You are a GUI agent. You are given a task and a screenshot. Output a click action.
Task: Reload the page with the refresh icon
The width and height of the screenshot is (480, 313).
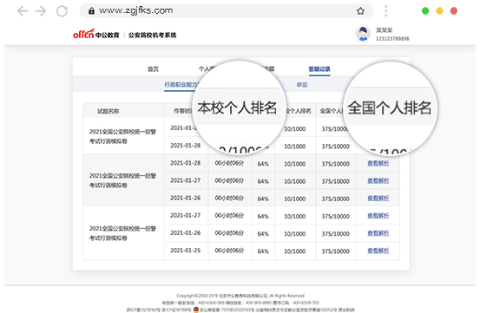pyautogui.click(x=62, y=11)
